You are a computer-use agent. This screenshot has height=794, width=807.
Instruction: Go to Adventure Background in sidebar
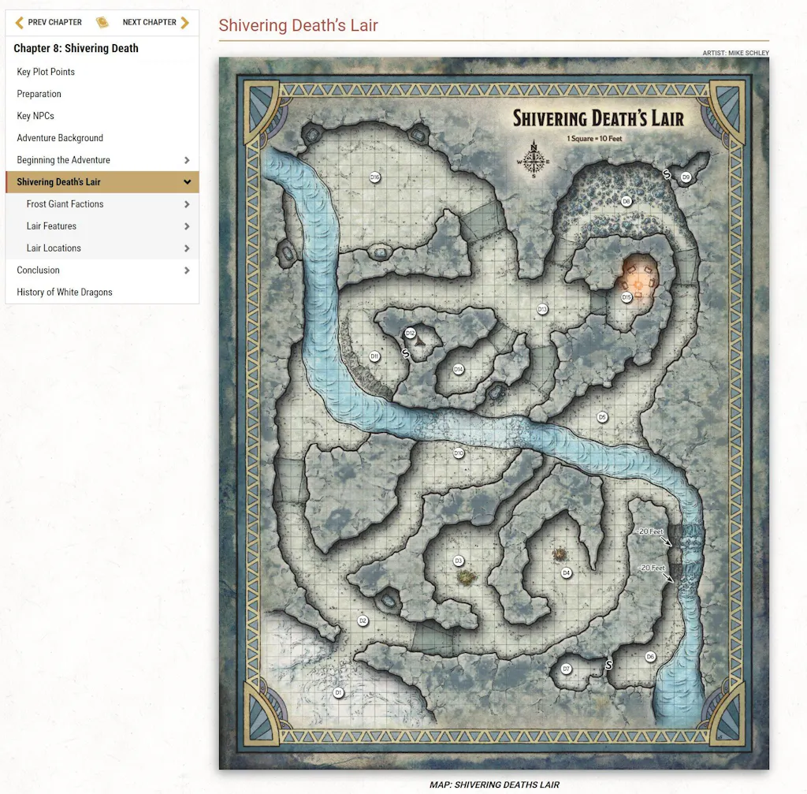pos(60,138)
